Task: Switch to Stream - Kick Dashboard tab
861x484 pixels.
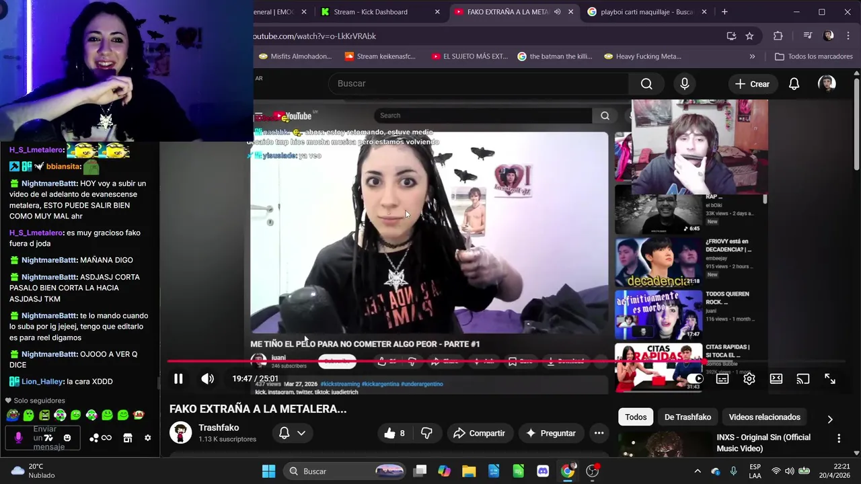Action: 380,11
